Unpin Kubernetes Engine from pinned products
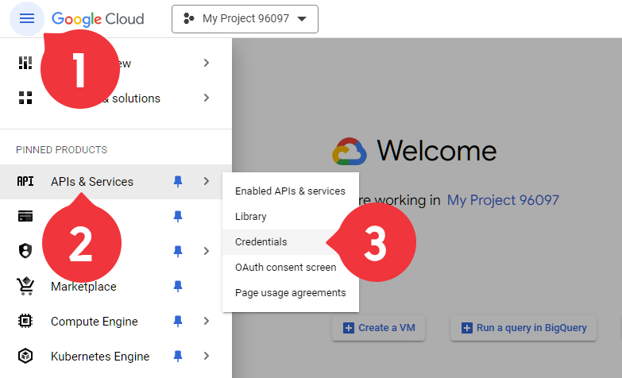 [178, 356]
